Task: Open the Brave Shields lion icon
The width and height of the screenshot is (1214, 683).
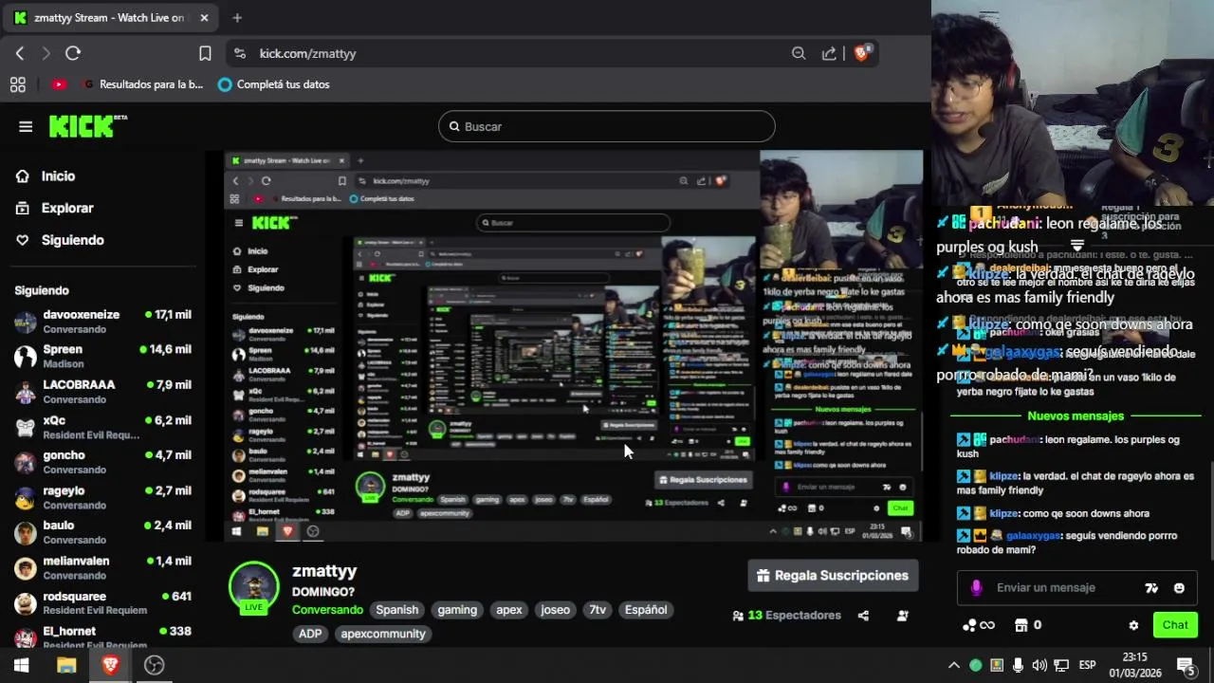Action: tap(861, 53)
